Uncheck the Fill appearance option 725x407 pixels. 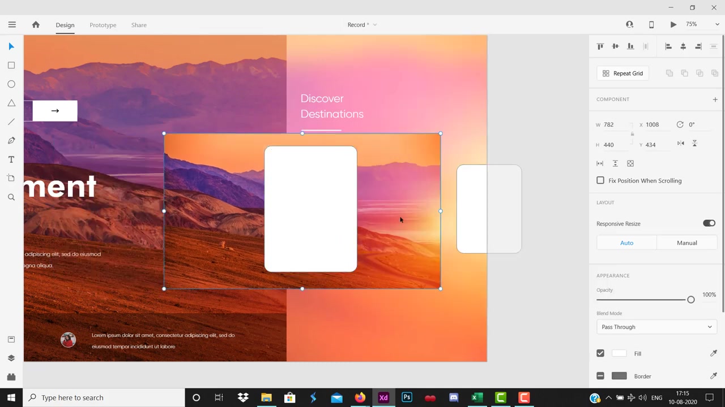600,353
